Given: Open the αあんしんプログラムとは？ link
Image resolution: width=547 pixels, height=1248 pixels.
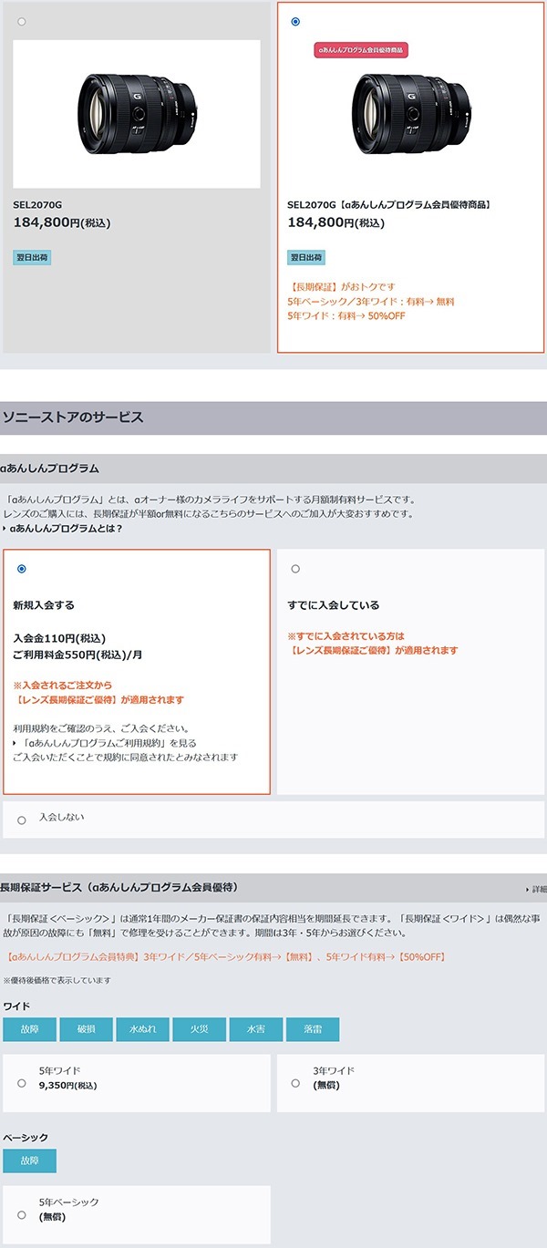Looking at the screenshot, I should pyautogui.click(x=64, y=529).
